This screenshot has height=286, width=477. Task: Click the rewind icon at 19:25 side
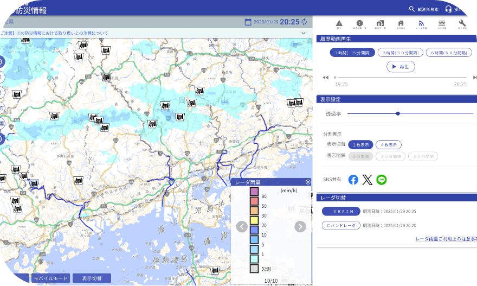click(326, 78)
